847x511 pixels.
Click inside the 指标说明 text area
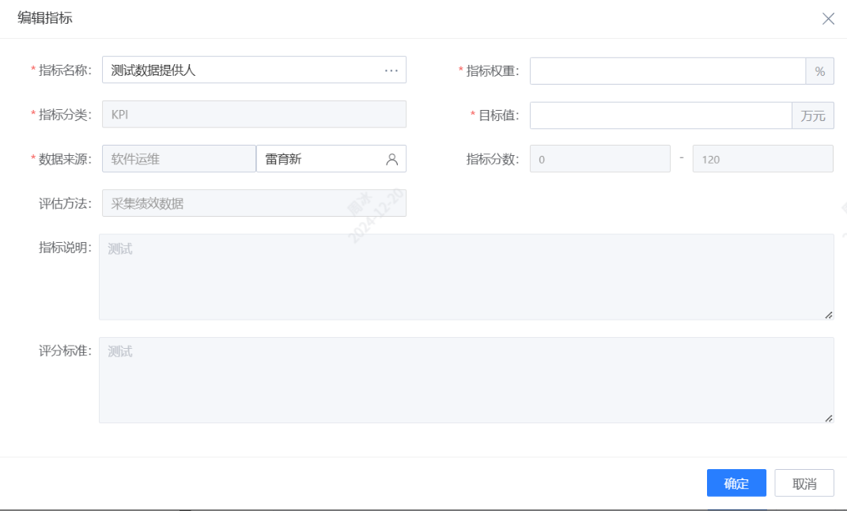click(x=466, y=277)
